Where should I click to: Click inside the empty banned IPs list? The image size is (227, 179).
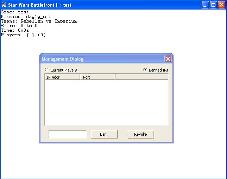tap(106, 102)
